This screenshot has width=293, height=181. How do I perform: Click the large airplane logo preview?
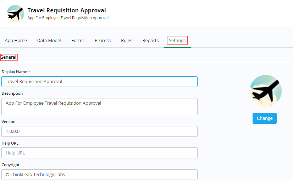[266, 91]
